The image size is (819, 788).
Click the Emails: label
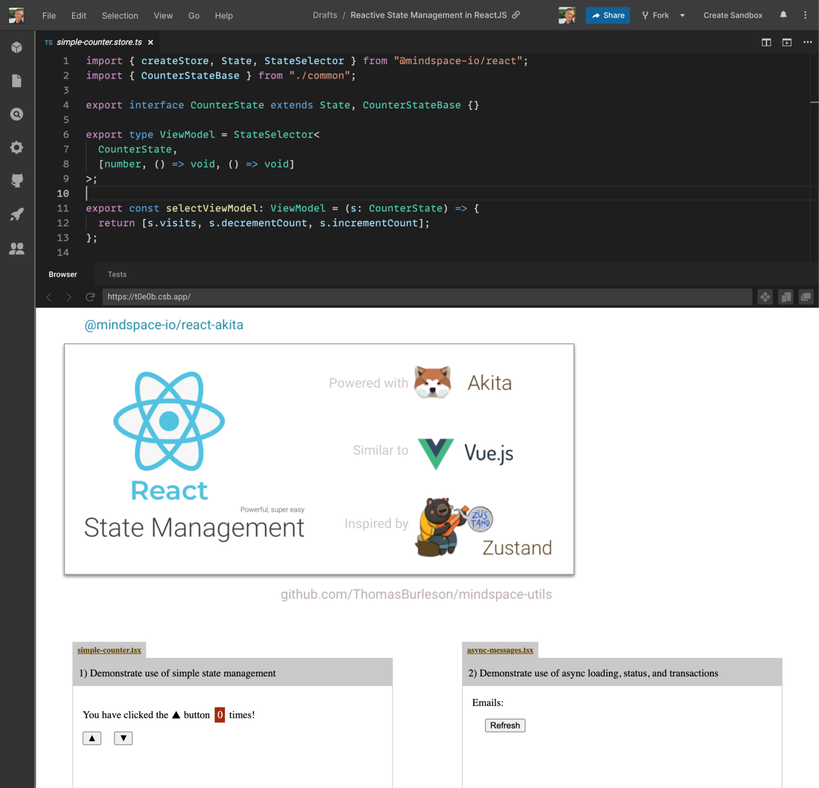[x=488, y=703]
